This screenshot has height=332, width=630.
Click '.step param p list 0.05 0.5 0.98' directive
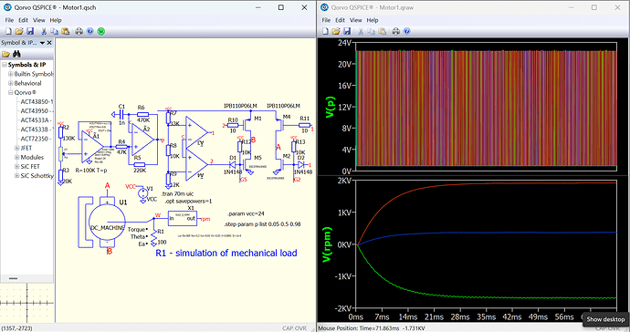click(x=262, y=224)
